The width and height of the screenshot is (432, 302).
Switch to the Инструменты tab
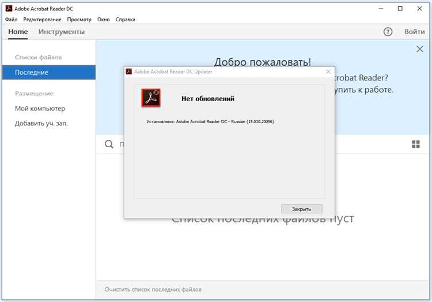click(62, 32)
